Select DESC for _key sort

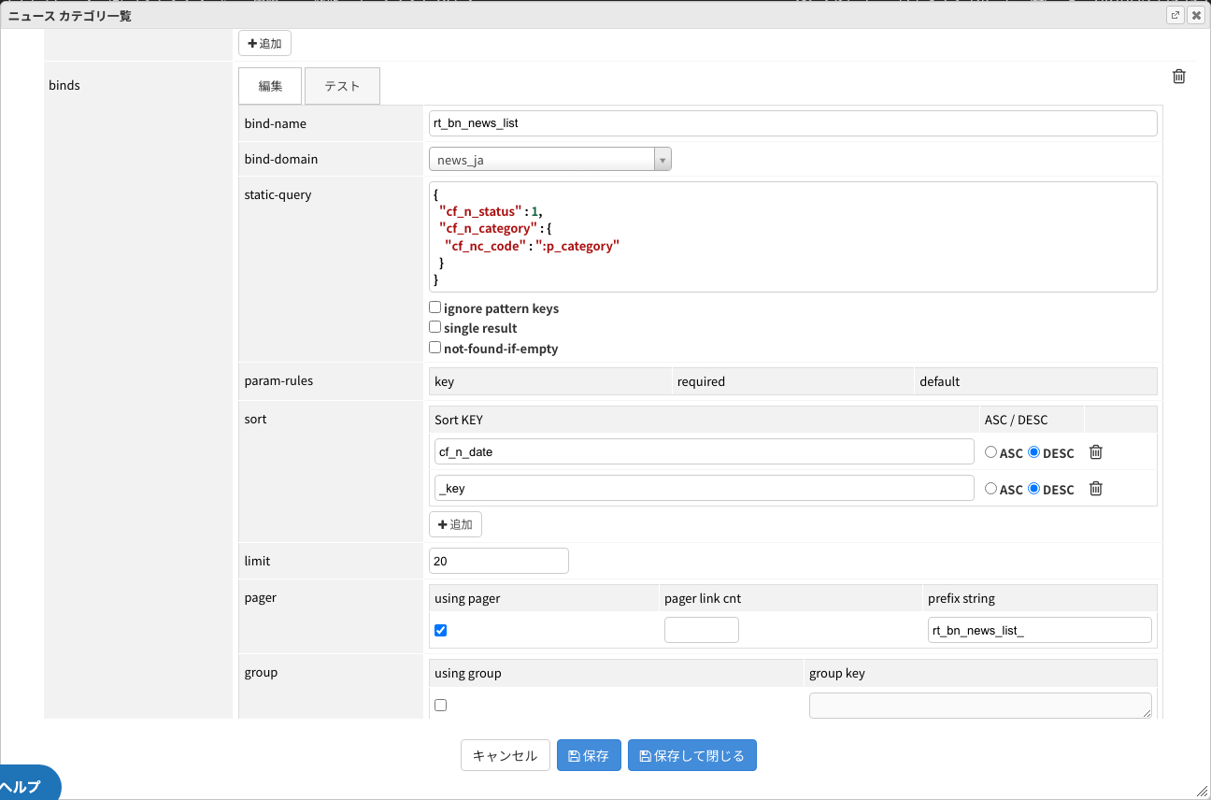click(1033, 489)
